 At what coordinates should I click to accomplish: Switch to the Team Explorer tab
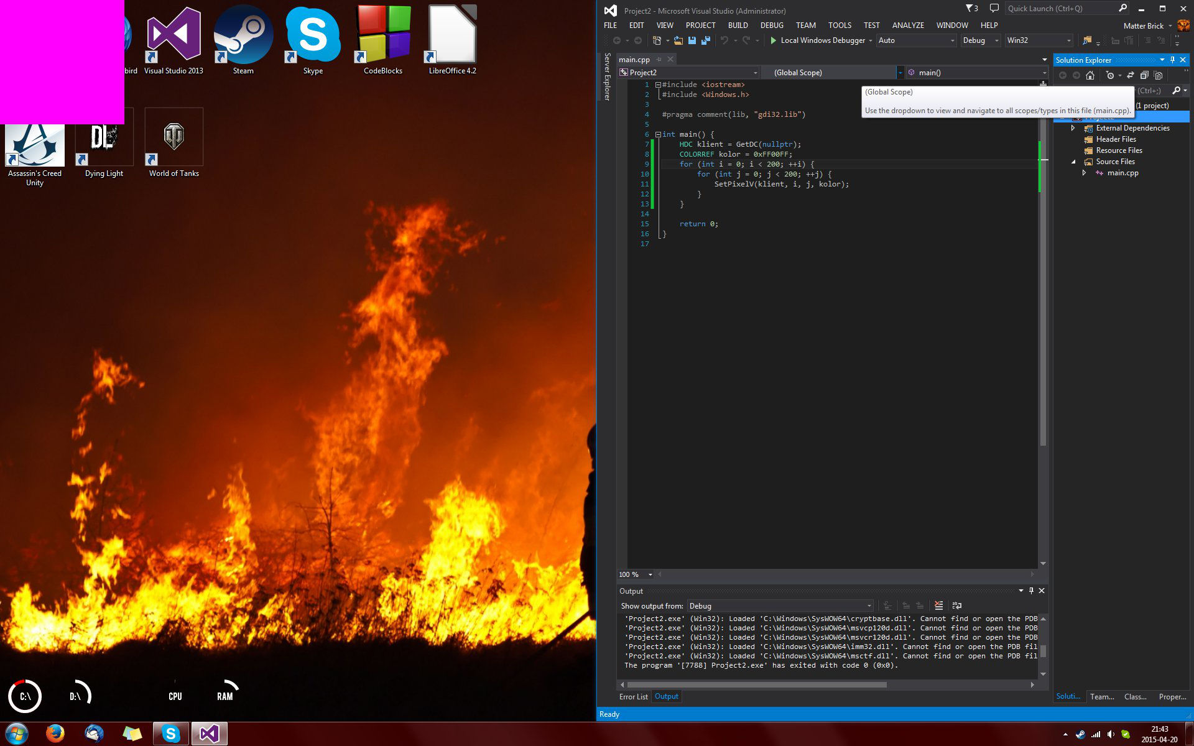coord(1102,697)
